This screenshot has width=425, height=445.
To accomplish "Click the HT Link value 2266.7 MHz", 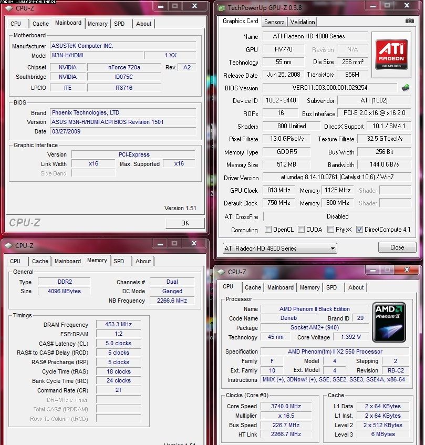I will [x=286, y=434].
